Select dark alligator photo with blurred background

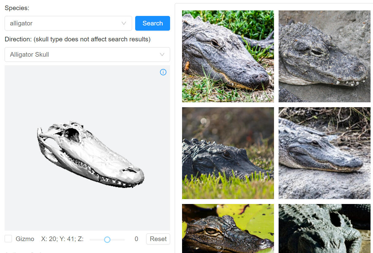click(x=228, y=153)
